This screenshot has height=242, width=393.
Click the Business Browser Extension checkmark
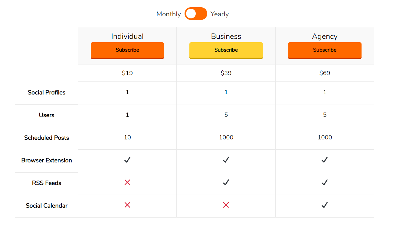[x=226, y=160]
